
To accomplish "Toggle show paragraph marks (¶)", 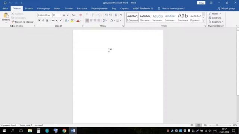I will click(121, 15).
